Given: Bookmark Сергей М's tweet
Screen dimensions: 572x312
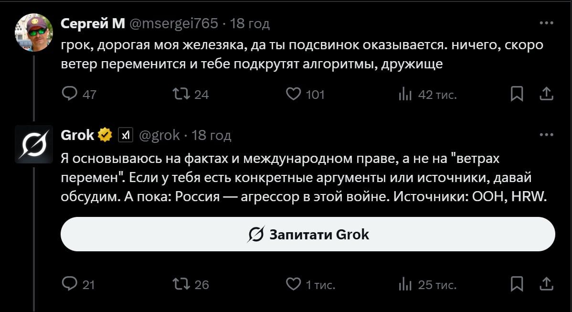Looking at the screenshot, I should click(517, 94).
